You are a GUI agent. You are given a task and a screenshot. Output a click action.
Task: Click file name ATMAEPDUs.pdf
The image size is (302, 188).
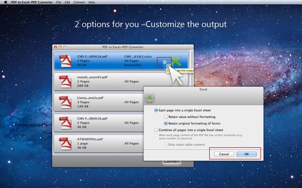(90, 139)
